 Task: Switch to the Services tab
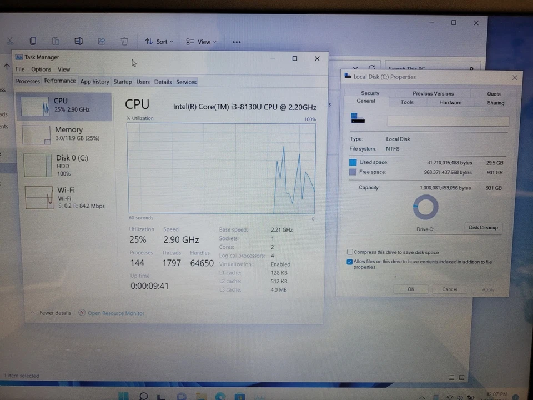[x=187, y=82]
